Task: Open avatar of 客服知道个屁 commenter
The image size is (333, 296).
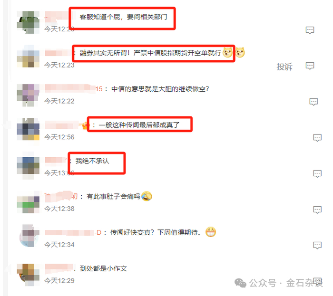Action: pyautogui.click(x=28, y=22)
